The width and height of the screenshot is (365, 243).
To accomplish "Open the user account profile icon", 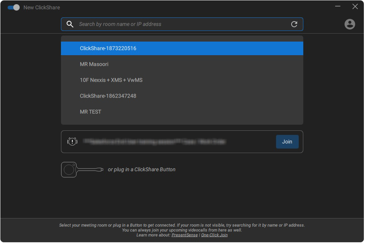I will point(349,24).
